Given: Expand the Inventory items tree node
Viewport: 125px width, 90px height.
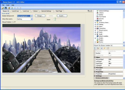Looking at the screenshot, I should tap(95, 22).
